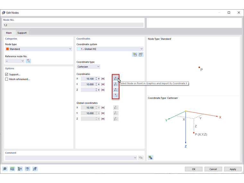Select X coordinate from graphics icon
Viewport: 244px width, 183px height.
click(116, 79)
